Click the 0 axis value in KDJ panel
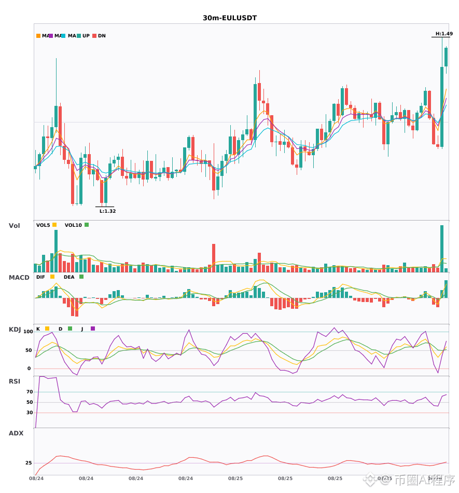 point(29,368)
